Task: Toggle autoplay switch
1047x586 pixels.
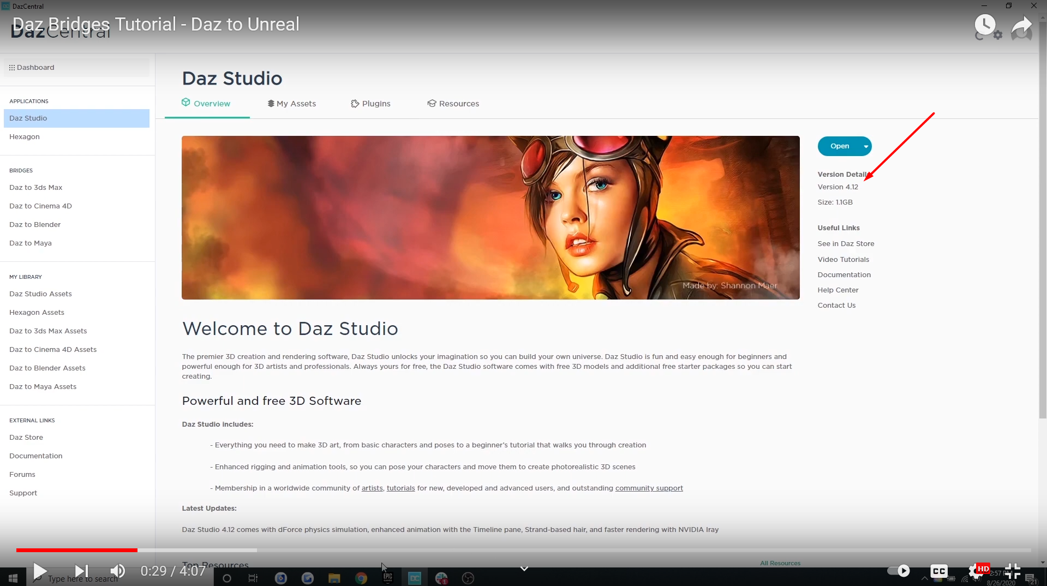Action: [899, 571]
